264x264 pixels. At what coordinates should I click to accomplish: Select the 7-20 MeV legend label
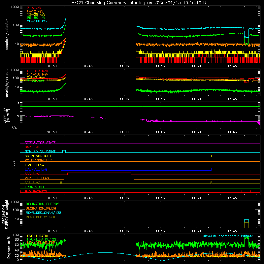tap(36, 81)
